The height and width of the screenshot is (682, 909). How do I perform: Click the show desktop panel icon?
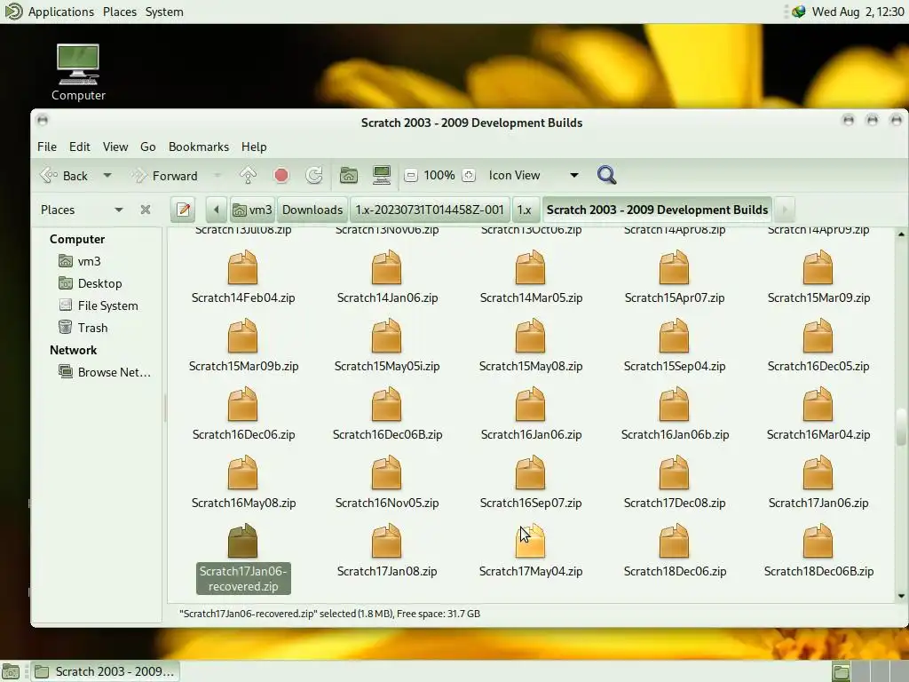(11, 671)
